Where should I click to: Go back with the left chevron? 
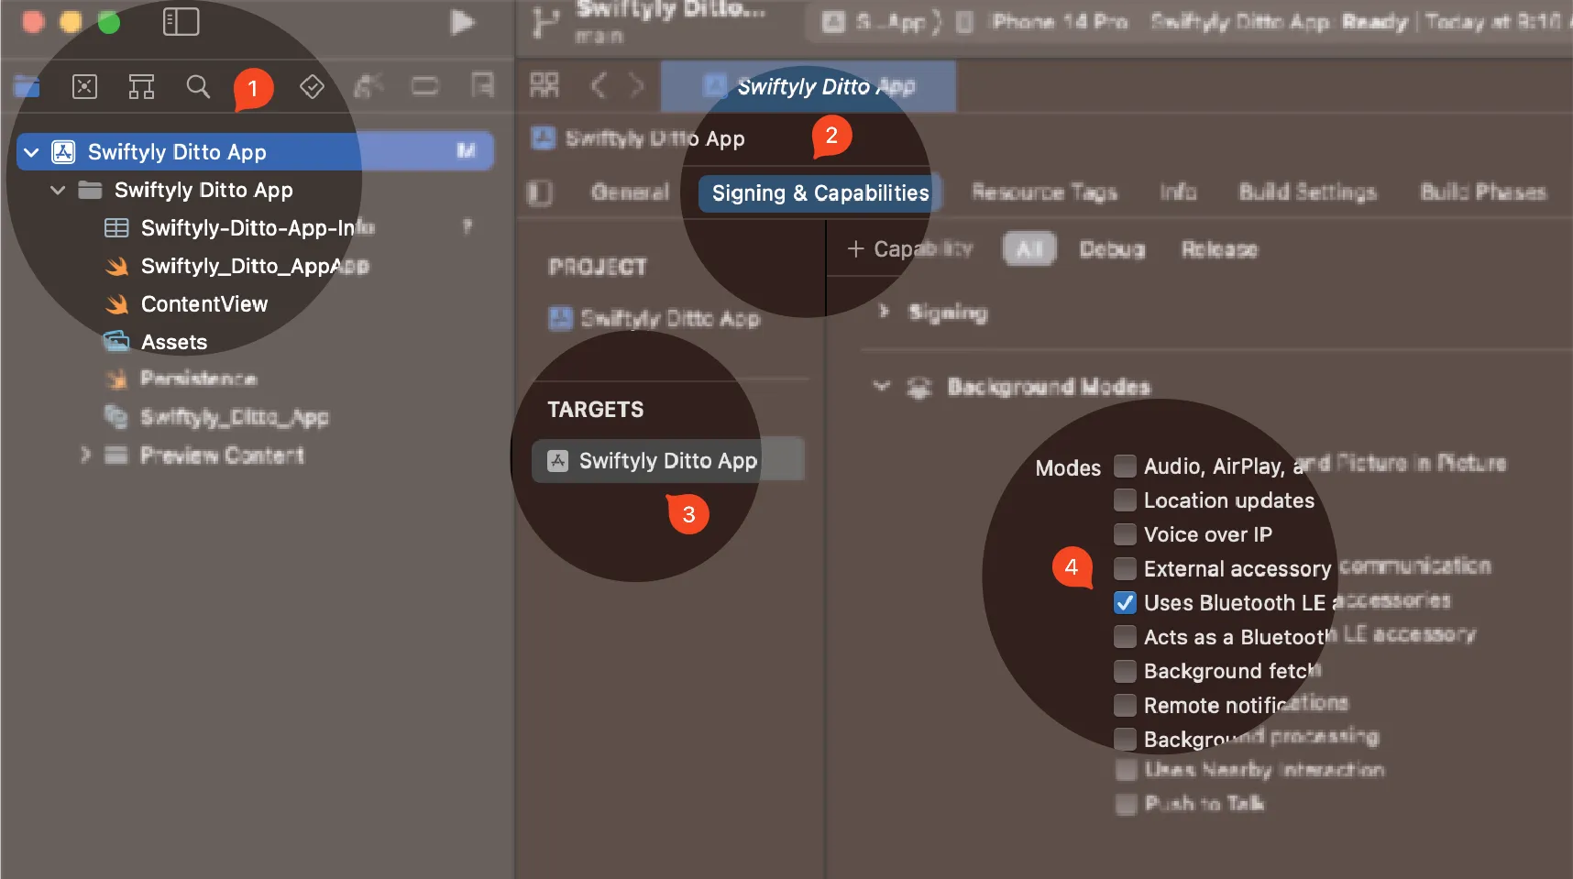599,86
